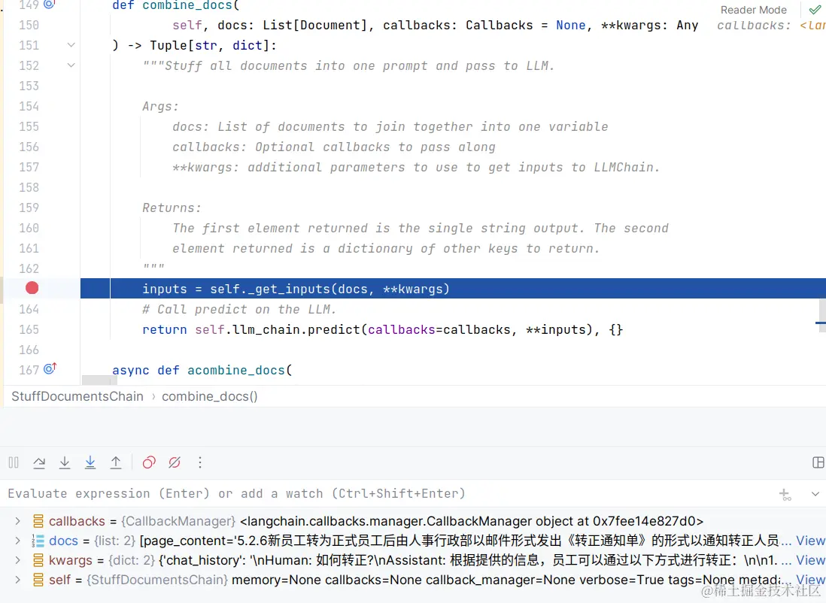826x603 pixels.
Task: Click the up-arrow gutter icon at acombine_docs
Action: [x=50, y=368]
